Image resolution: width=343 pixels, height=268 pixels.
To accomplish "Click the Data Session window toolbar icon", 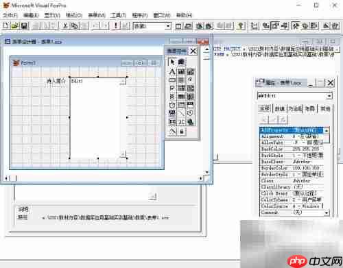I will tap(188, 26).
